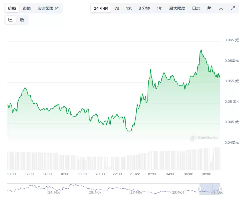
Task: Toggle 日志 logarithmic scale
Action: [x=196, y=8]
